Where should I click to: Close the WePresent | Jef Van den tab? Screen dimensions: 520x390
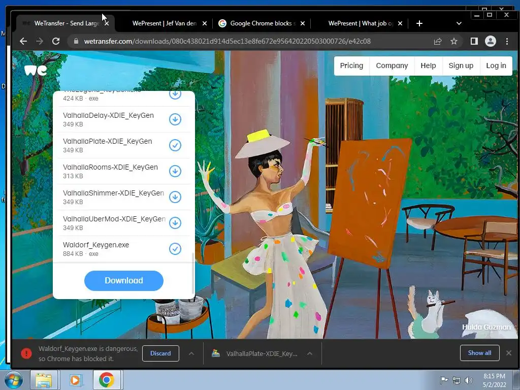click(205, 23)
